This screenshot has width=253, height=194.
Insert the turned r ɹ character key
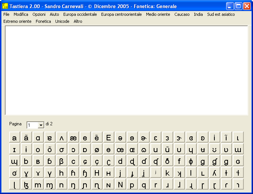tap(167, 184)
